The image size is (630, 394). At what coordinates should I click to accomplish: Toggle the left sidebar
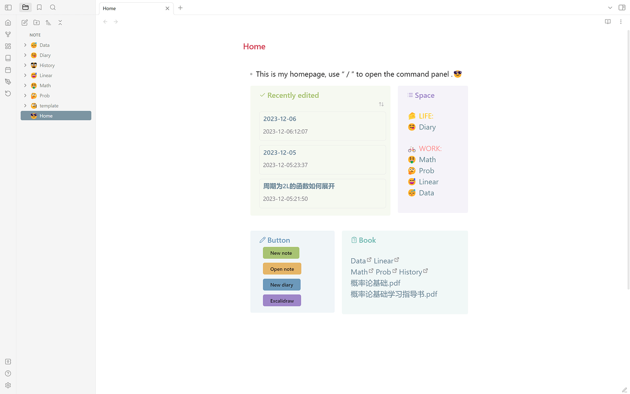tap(8, 7)
